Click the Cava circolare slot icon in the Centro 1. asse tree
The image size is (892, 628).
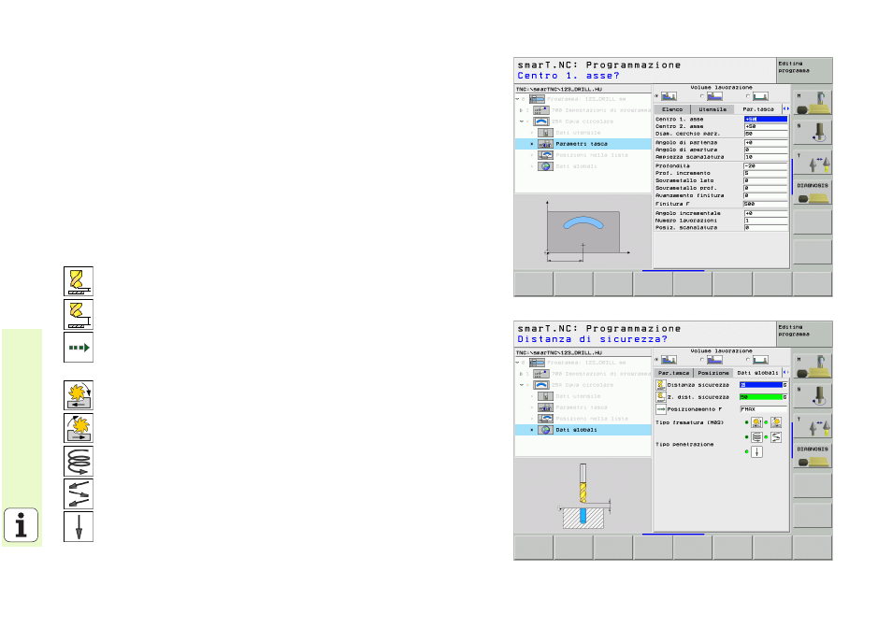(541, 121)
